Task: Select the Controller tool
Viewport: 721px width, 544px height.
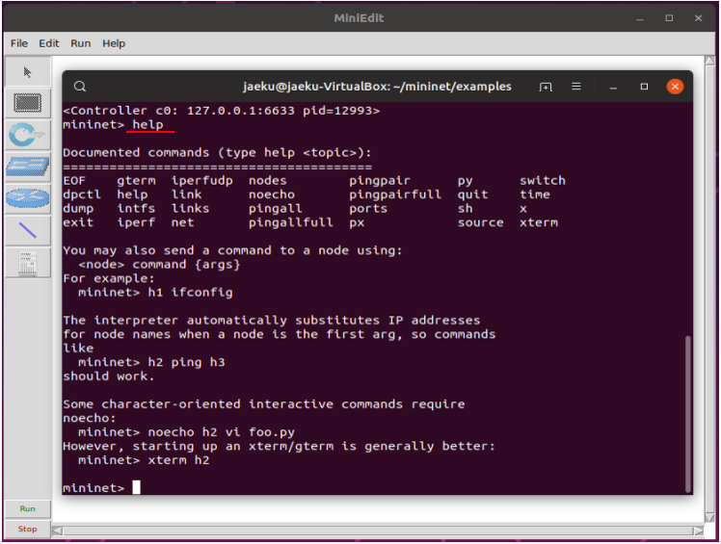Action: (x=27, y=262)
